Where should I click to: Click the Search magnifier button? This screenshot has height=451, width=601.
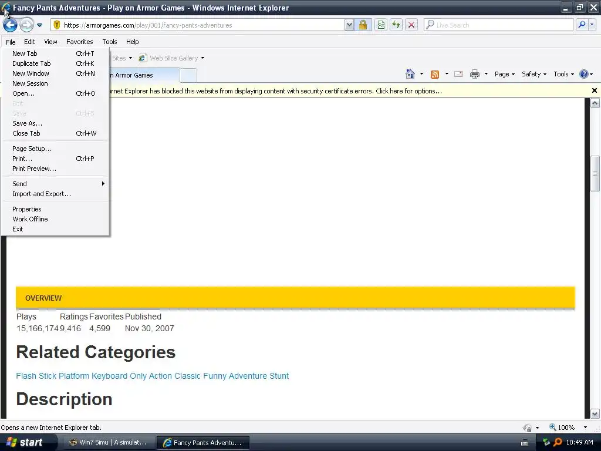(x=582, y=25)
